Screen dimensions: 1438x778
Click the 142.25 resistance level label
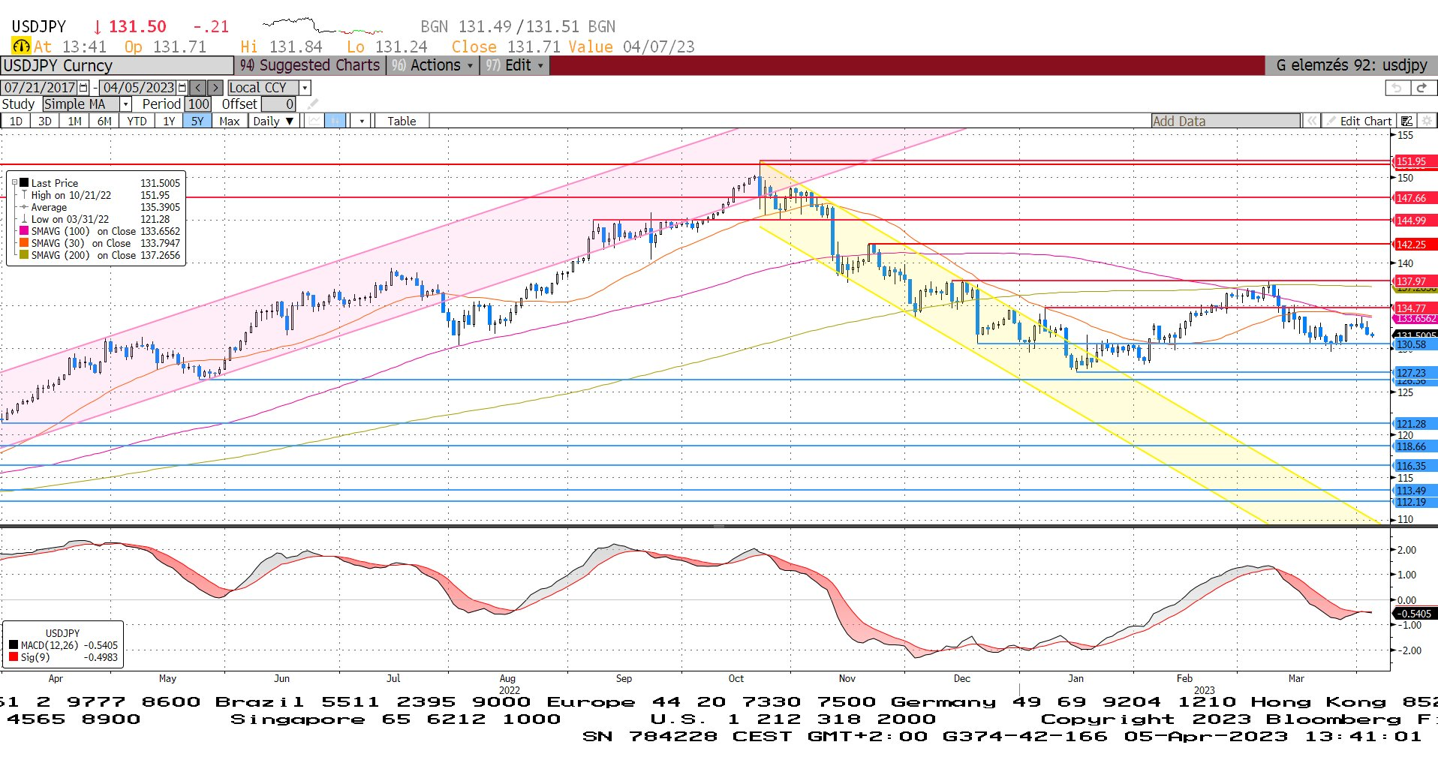(x=1415, y=245)
